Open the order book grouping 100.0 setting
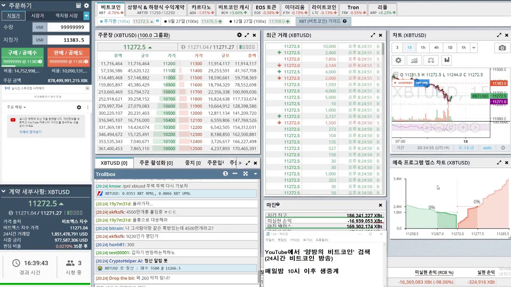 click(154, 35)
